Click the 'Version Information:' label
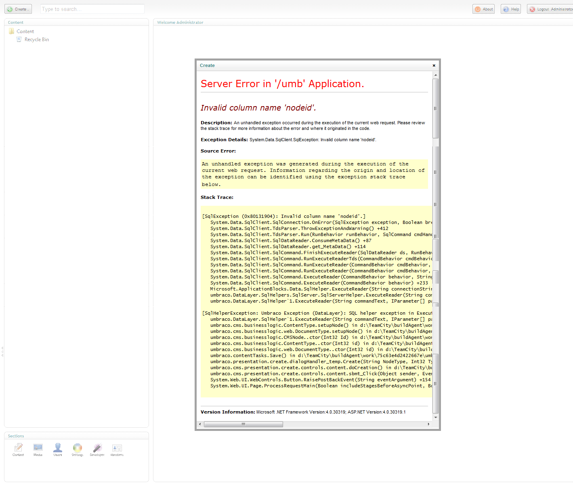Screen dimensions: 573x489 228,412
